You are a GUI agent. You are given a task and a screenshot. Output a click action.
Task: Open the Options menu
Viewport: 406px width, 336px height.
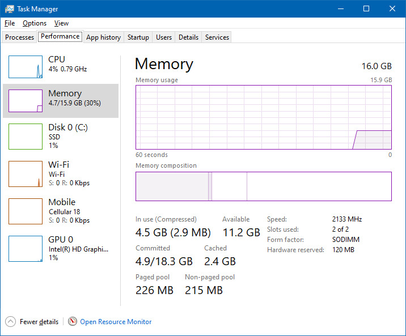[x=35, y=23]
